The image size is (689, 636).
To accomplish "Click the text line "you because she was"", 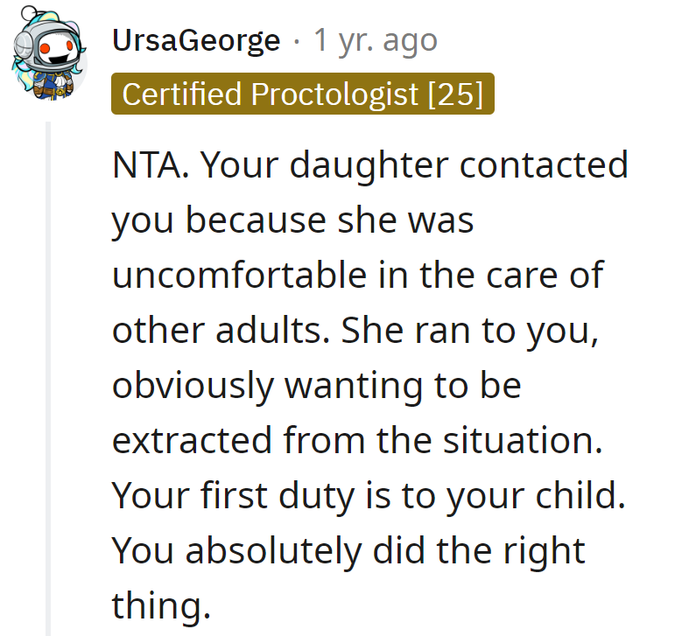I will pos(292,220).
